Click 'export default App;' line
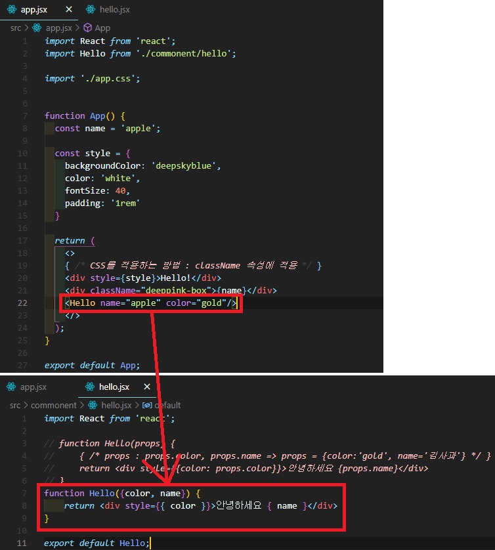 (x=93, y=366)
